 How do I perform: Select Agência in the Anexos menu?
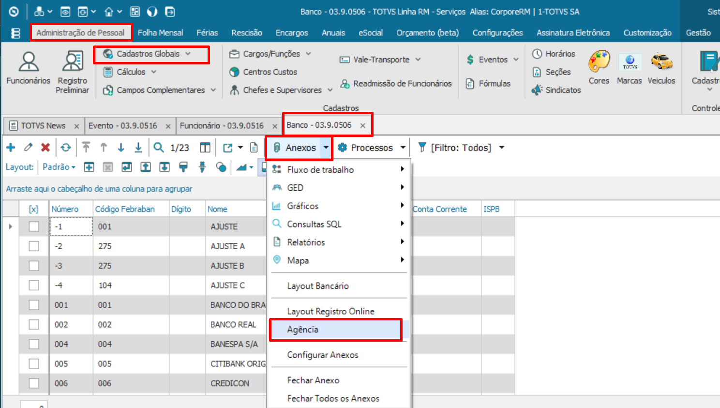coord(339,330)
